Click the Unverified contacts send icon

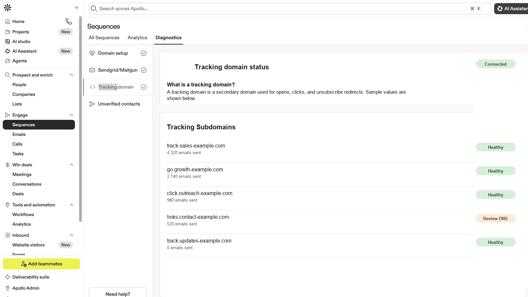[92, 104]
